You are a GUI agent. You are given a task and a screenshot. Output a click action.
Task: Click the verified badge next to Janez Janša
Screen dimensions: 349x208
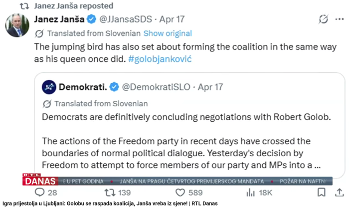[92, 19]
